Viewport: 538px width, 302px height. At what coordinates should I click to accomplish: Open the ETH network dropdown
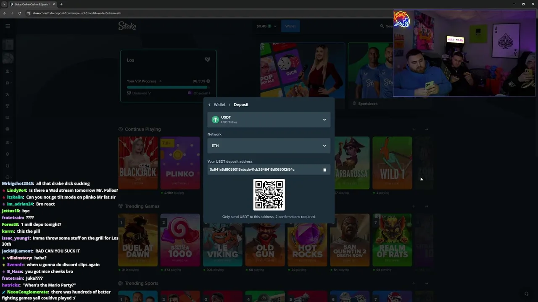[269, 146]
